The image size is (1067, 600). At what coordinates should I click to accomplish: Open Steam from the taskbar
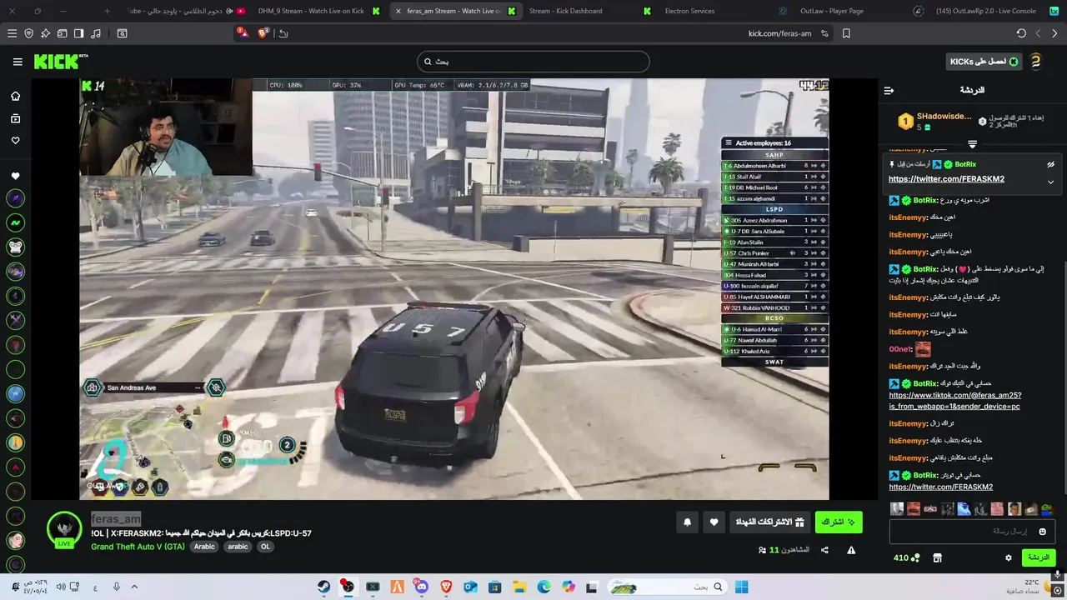tap(323, 587)
